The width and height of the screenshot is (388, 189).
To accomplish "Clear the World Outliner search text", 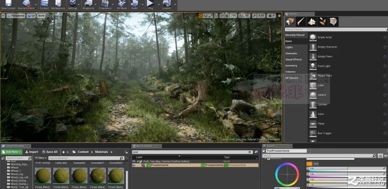I will [250, 152].
